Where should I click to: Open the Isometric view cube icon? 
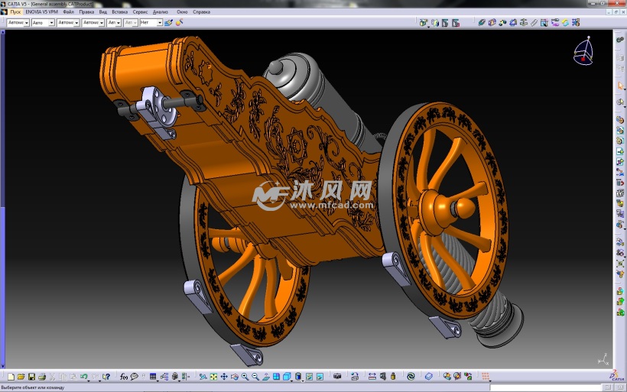click(287, 377)
